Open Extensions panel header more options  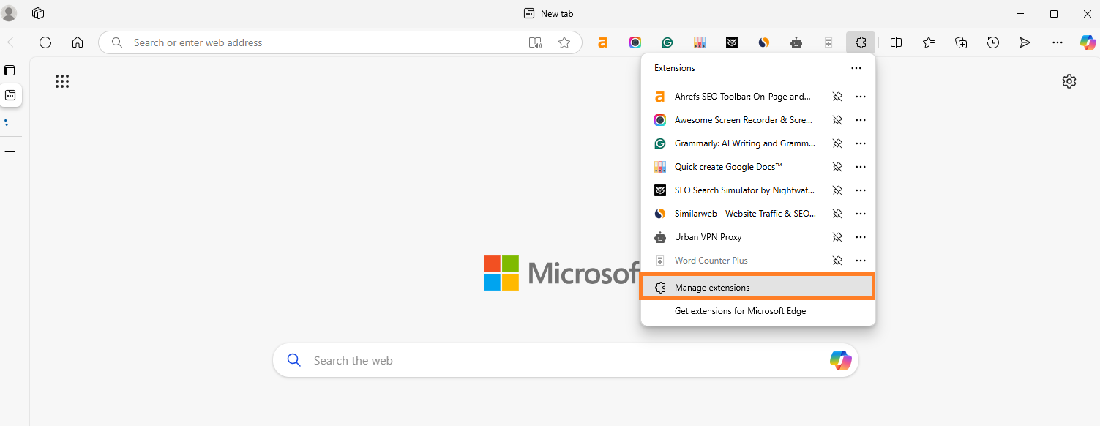856,68
